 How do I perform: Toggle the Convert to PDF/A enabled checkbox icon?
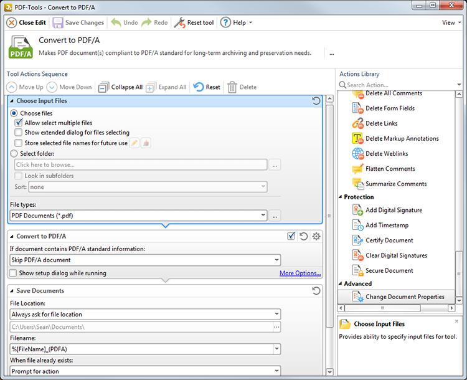[x=291, y=236]
